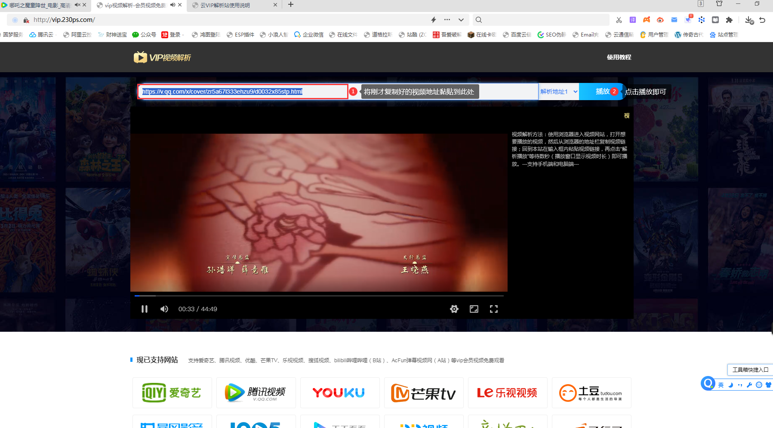
Task: Open the 阿里云 bookmark
Action: click(77, 35)
